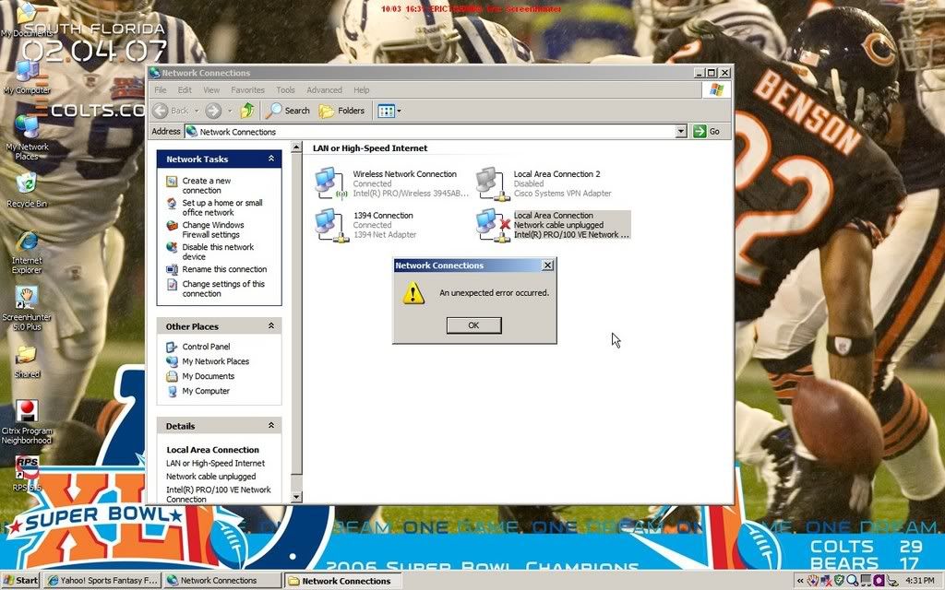The image size is (945, 590).
Task: Open the View menu
Action: click(211, 89)
